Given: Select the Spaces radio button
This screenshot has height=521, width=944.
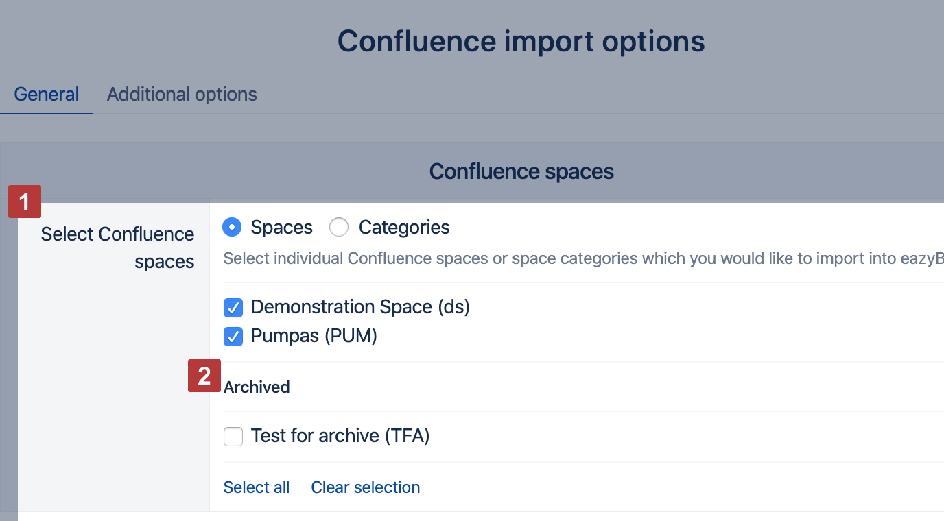Looking at the screenshot, I should click(x=233, y=227).
